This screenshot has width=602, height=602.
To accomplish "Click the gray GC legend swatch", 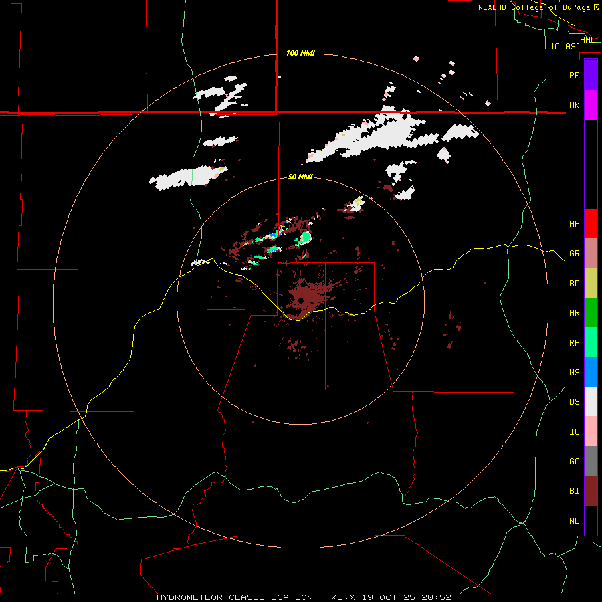I will pos(591,461).
